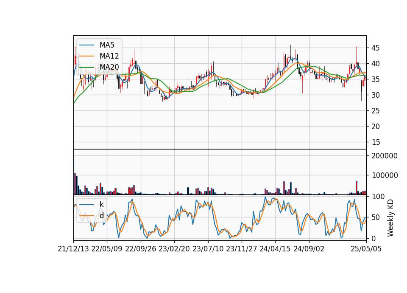Screen dimensions: 407x293
Task: Click the KD axis value 100
Action: 378,197
